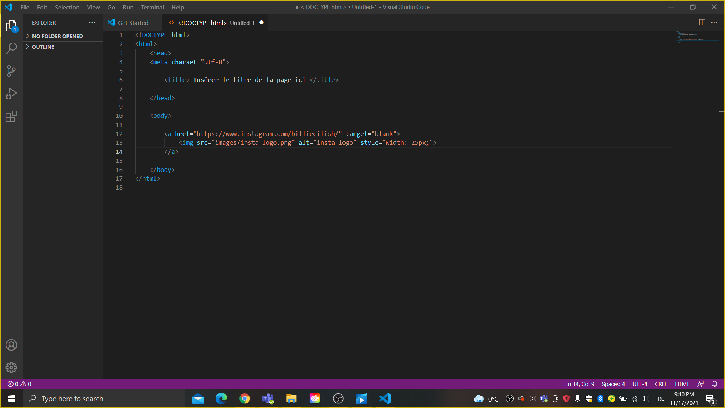Open the Explorer sidebar icon
The image size is (725, 408).
11,25
